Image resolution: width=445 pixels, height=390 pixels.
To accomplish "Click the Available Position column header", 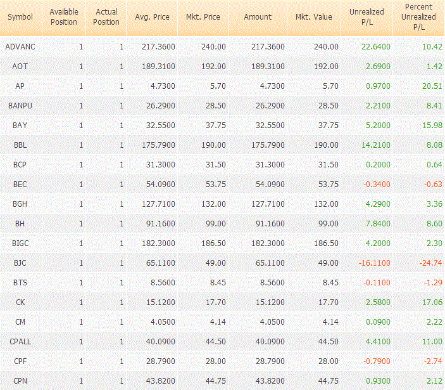I will click(x=64, y=17).
